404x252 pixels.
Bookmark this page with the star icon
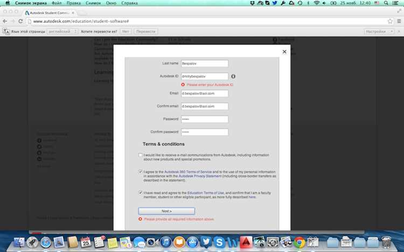389,21
